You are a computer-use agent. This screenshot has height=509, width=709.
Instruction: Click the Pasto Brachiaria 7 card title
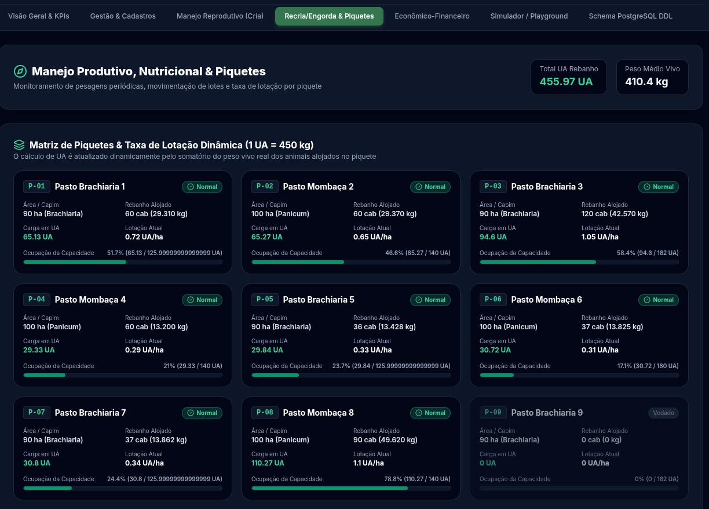pos(90,413)
